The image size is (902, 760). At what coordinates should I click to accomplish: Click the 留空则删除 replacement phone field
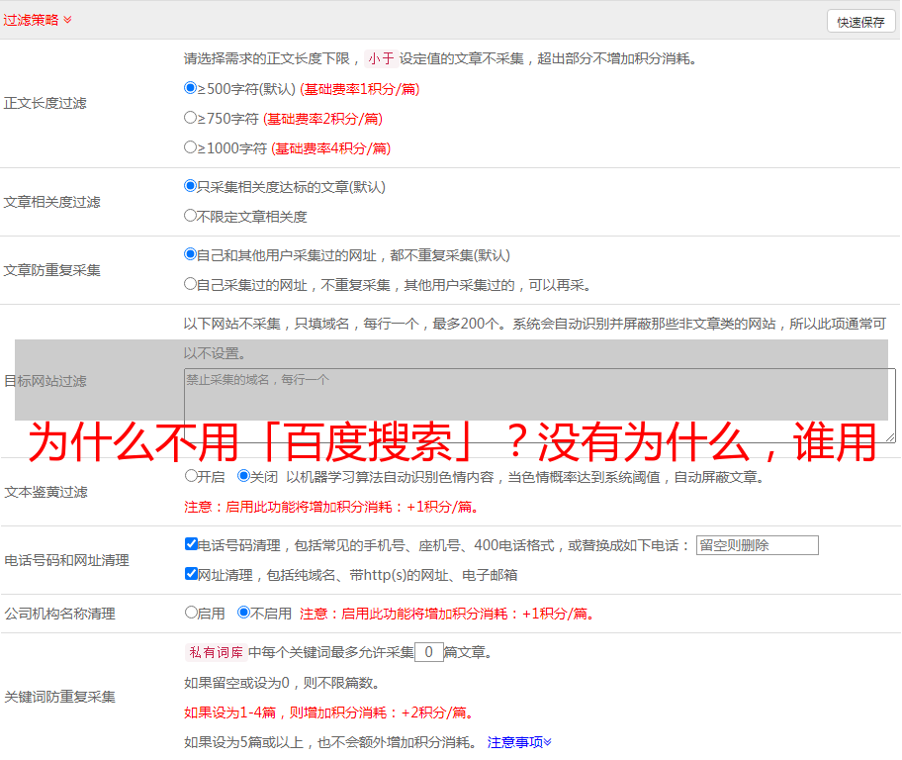[757, 545]
